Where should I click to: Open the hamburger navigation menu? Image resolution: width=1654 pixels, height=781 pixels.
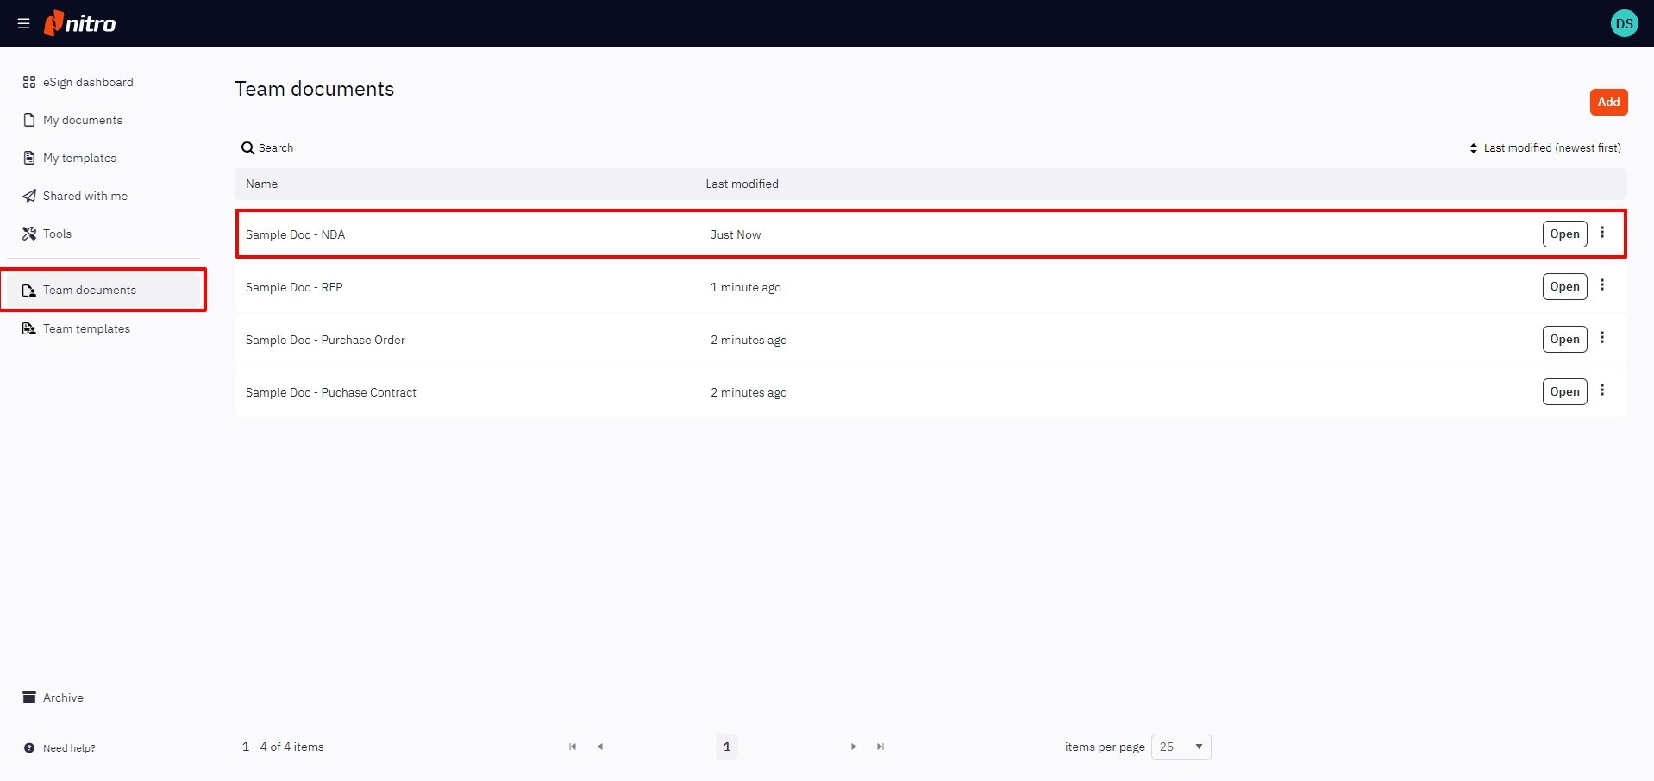coord(23,23)
